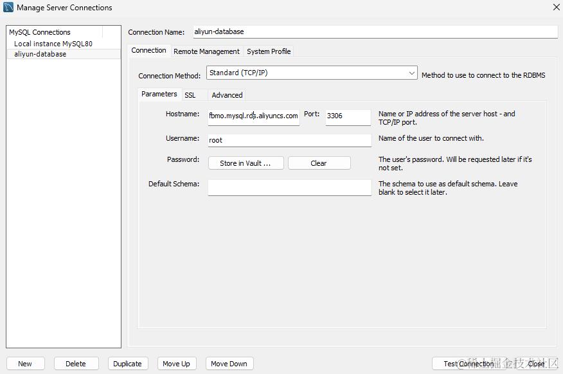Select the Parameters tab

tap(159, 94)
